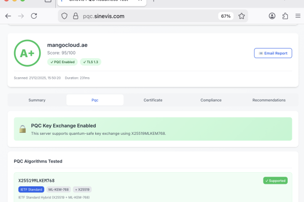Click the X25519MLKEM768 algorithm name
Image resolution: width=304 pixels, height=202 pixels.
pos(36,181)
